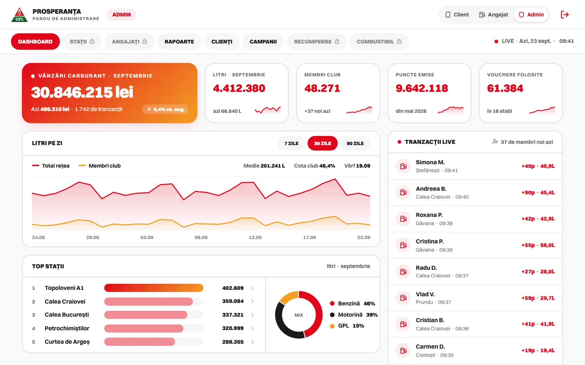This screenshot has height=365, width=585.
Task: Click the ADMIN badge next to title
Action: tap(121, 15)
